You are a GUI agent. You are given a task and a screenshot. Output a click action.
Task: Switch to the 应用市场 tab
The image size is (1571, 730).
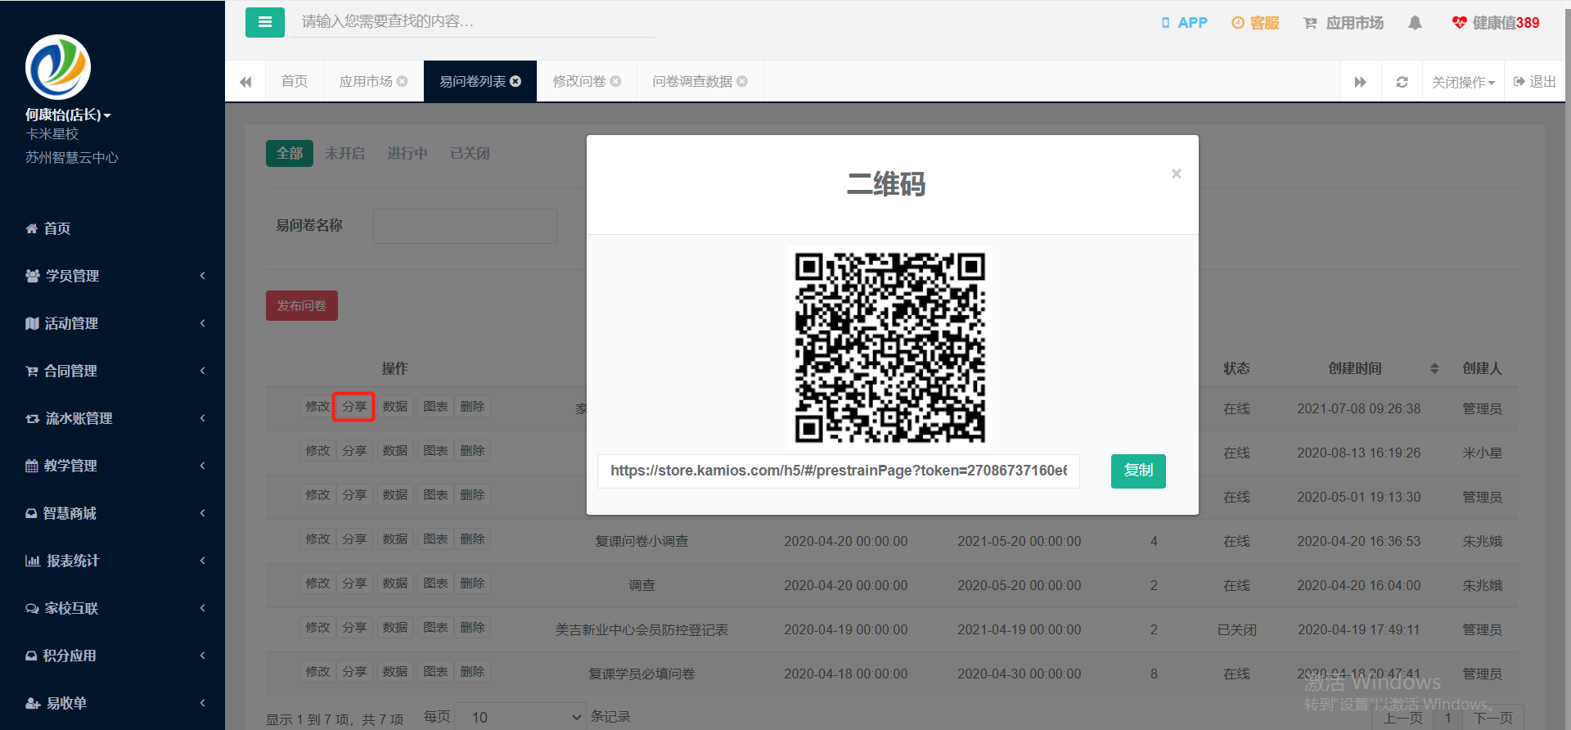(x=366, y=81)
